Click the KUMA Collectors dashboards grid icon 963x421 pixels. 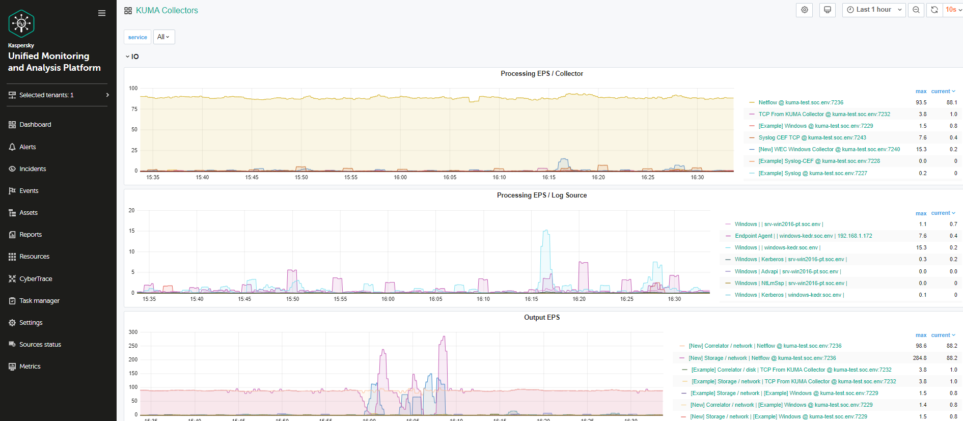(128, 11)
